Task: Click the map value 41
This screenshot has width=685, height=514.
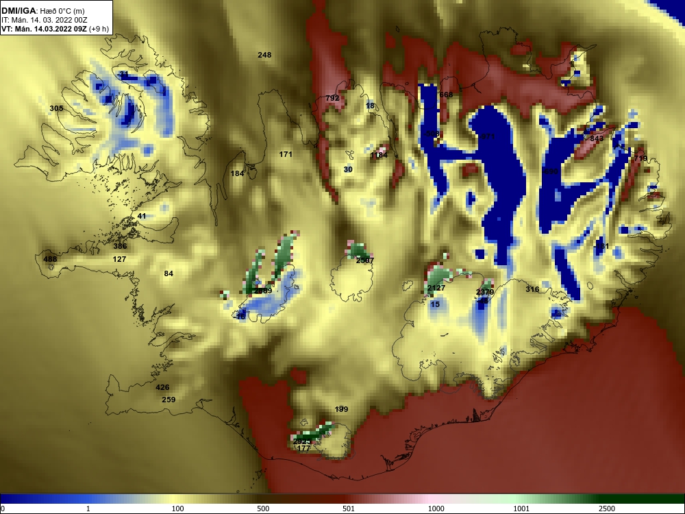Action: [x=142, y=216]
